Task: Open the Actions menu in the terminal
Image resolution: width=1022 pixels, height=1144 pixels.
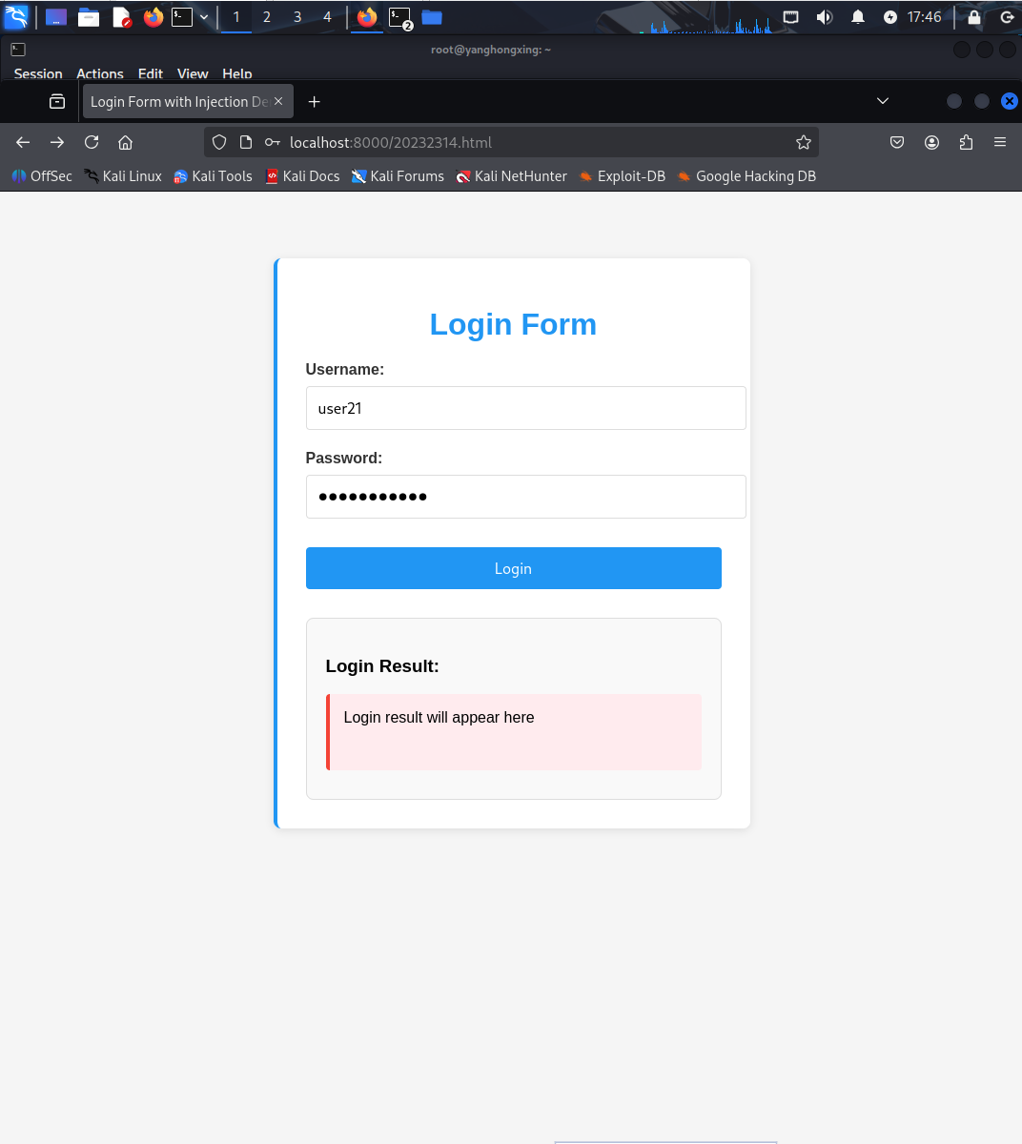Action: pos(100,73)
